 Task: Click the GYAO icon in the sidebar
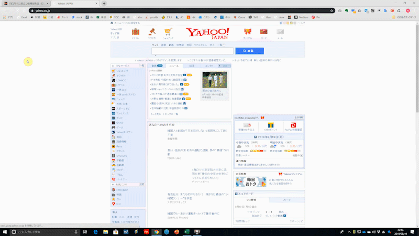coord(114,123)
